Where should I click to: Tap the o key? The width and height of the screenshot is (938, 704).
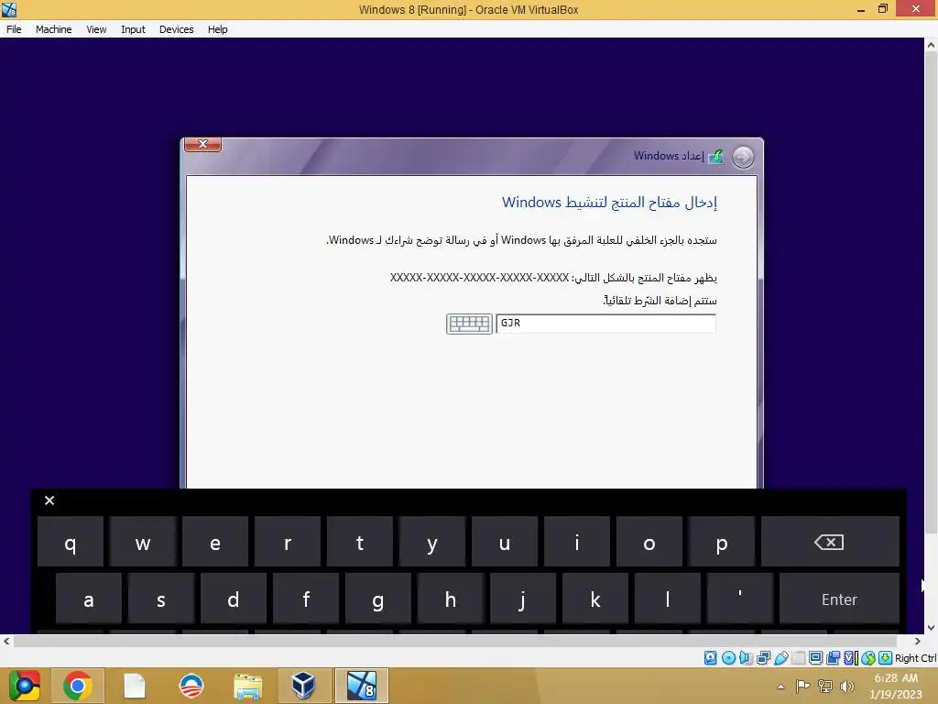(x=649, y=542)
